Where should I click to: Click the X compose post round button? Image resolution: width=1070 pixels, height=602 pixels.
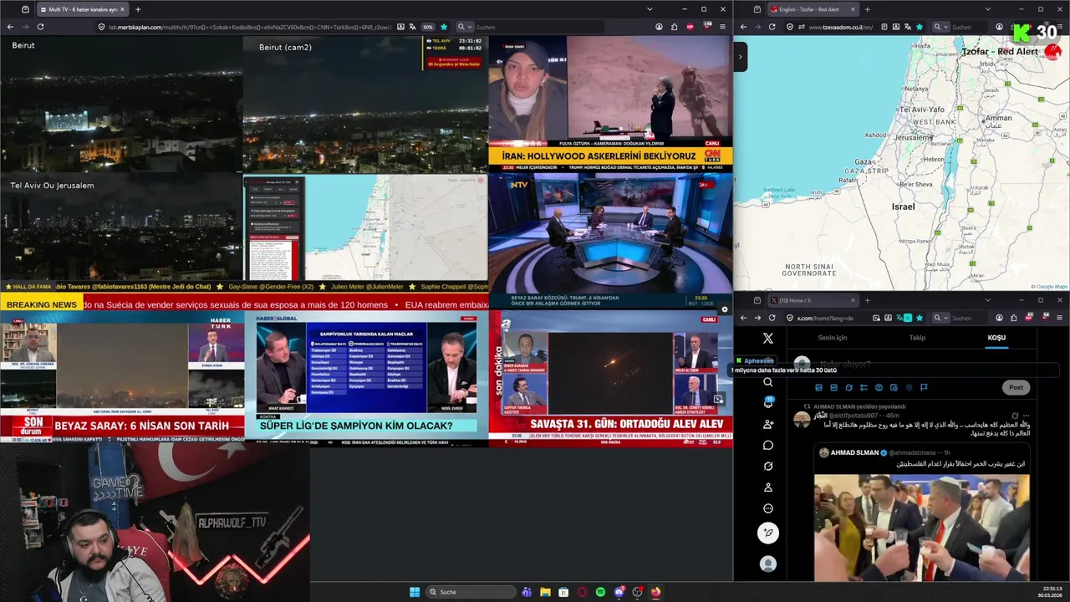coord(768,533)
